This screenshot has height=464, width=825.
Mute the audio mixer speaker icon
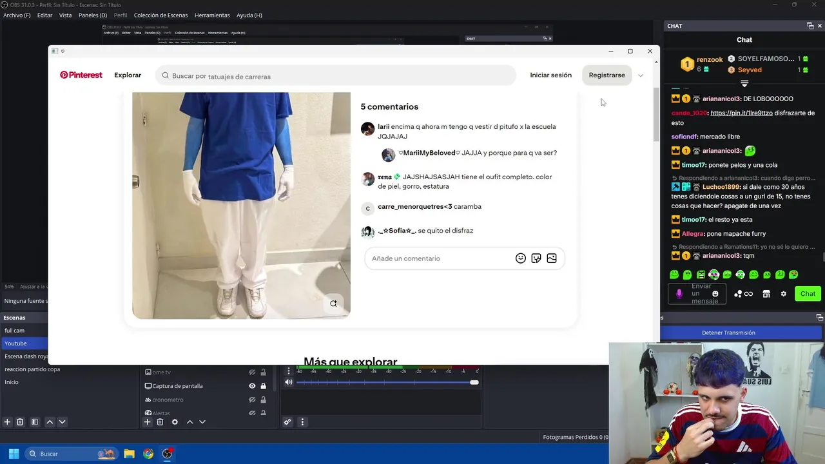click(289, 382)
